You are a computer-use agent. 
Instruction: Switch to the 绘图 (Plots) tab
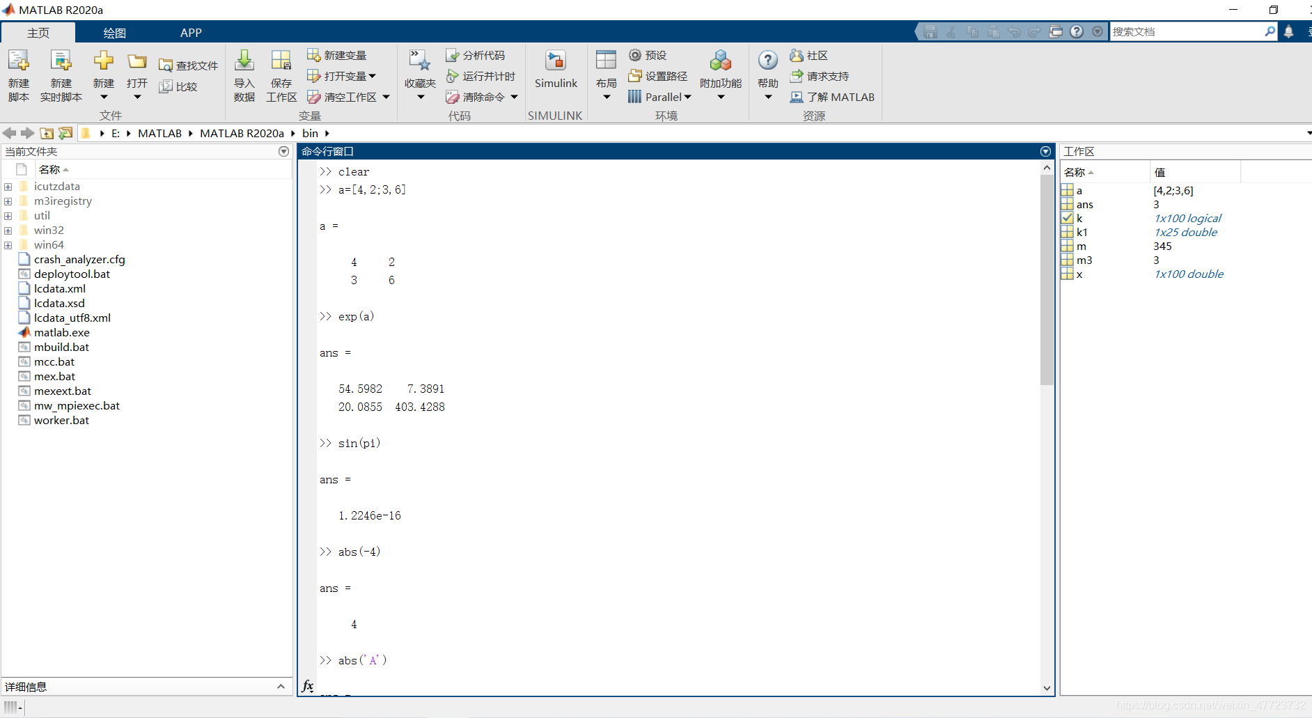pos(114,33)
